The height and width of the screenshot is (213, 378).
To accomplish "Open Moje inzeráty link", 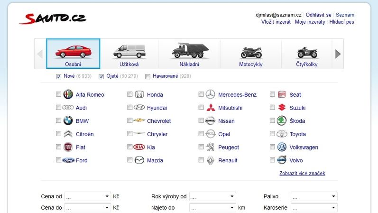I will point(310,22).
